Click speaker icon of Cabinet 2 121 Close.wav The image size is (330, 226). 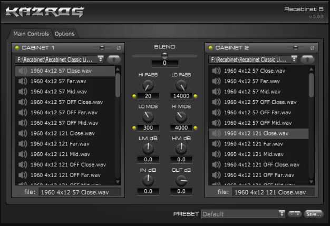coord(216,133)
